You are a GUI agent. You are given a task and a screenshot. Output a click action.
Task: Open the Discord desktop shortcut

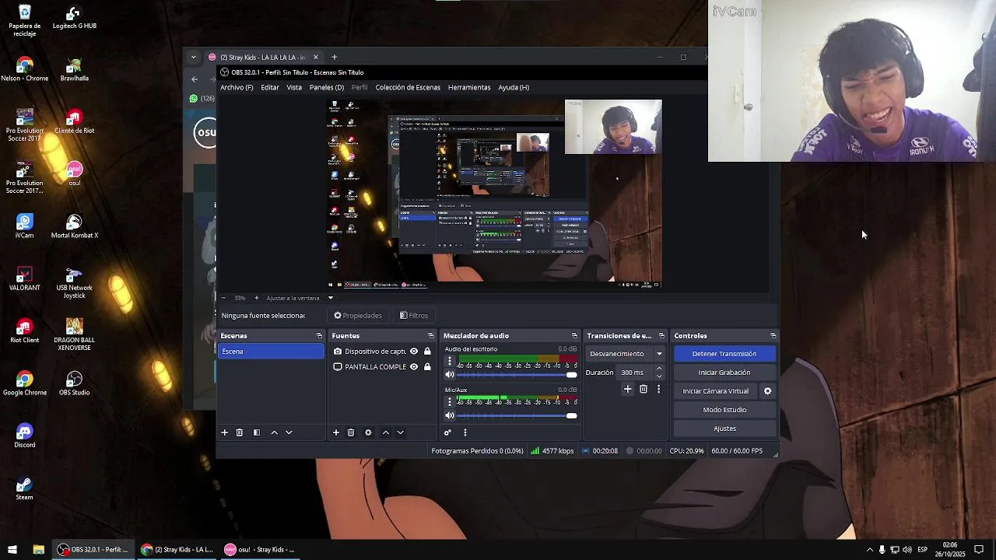24,435
